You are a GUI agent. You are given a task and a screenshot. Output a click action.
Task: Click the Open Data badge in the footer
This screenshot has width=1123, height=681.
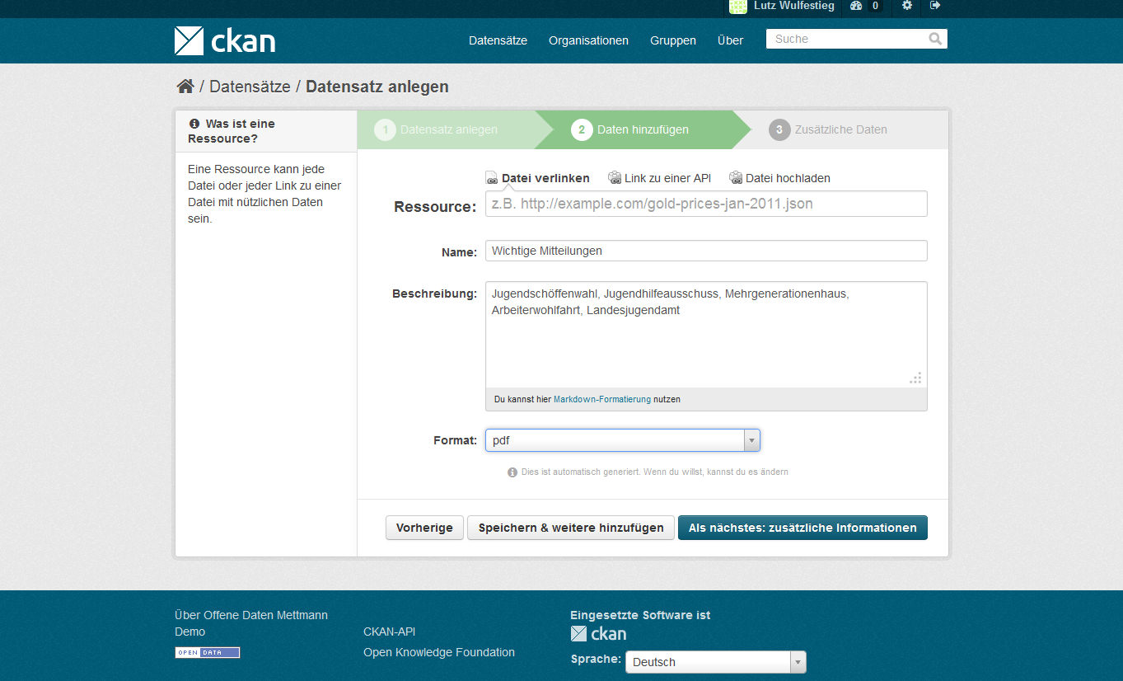(x=207, y=652)
